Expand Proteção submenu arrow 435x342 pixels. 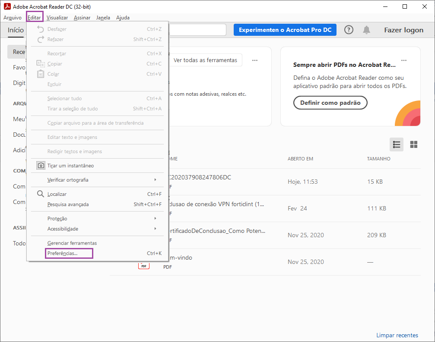coord(156,219)
